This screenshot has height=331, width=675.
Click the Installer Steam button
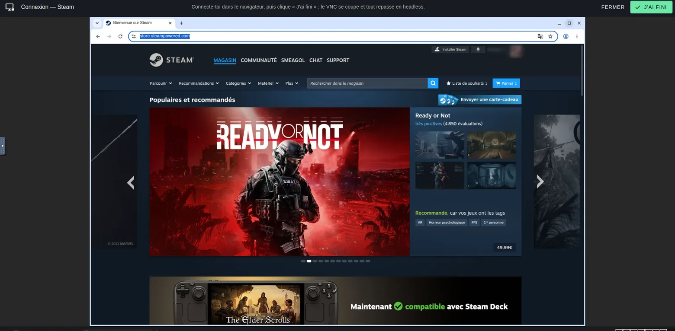click(x=451, y=49)
